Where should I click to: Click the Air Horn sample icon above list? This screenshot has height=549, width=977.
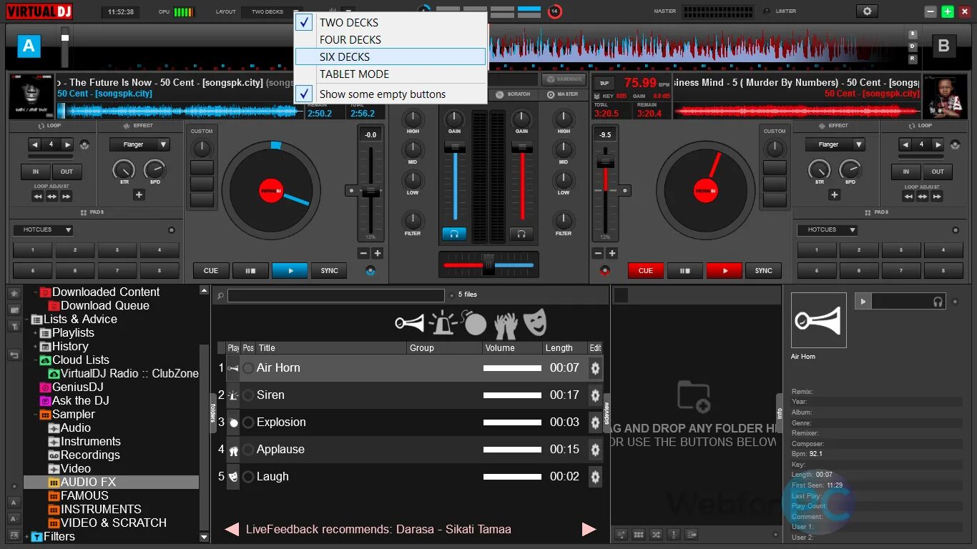(x=410, y=324)
